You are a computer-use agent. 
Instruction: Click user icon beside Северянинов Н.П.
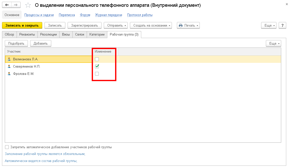(x=9, y=67)
